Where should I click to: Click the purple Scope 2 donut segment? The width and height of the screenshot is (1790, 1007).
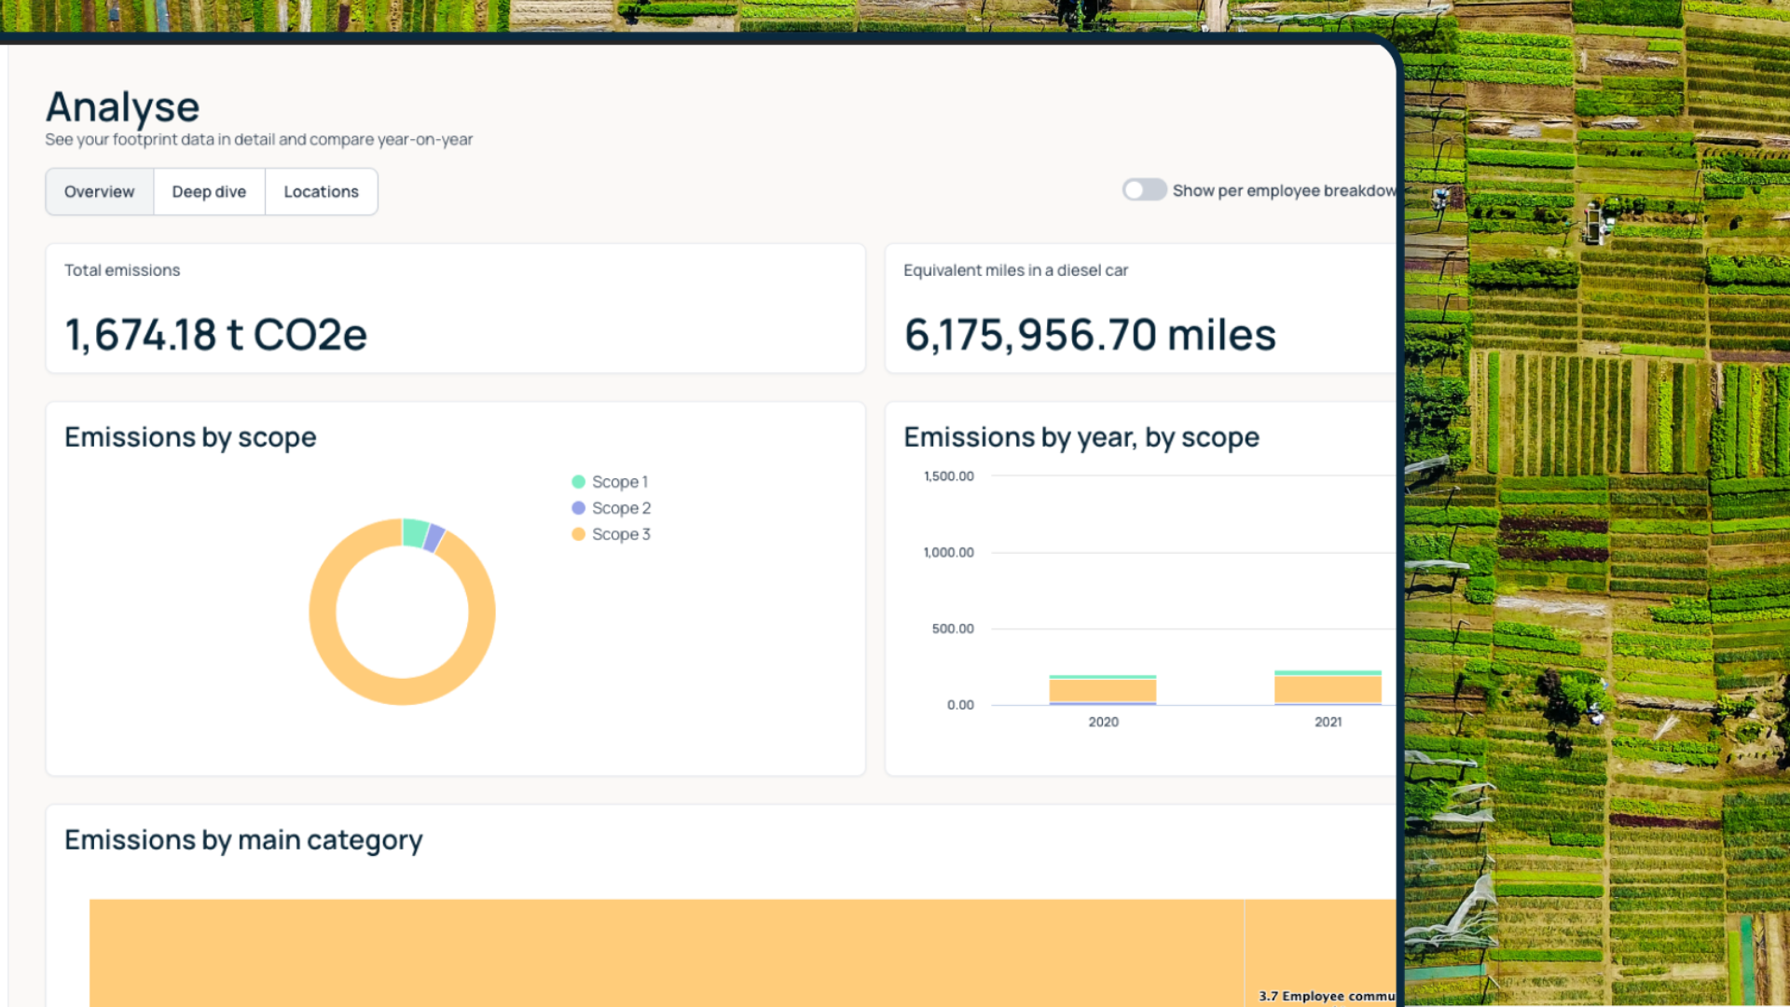pos(434,538)
